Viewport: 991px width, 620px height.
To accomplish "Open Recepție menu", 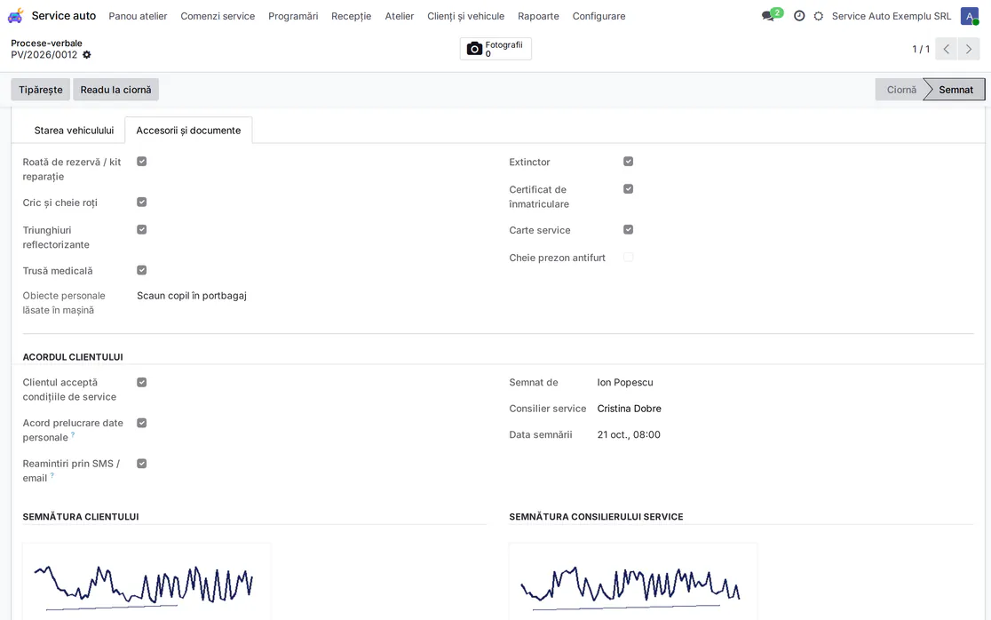I will (x=352, y=16).
